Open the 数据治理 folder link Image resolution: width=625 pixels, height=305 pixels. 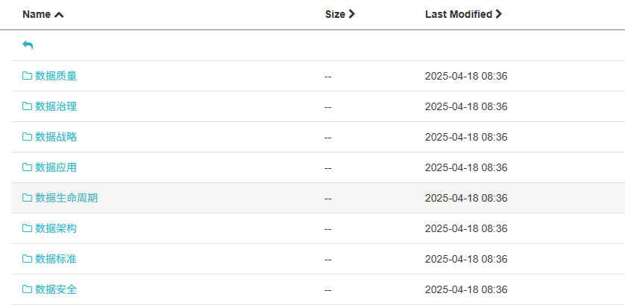[56, 106]
